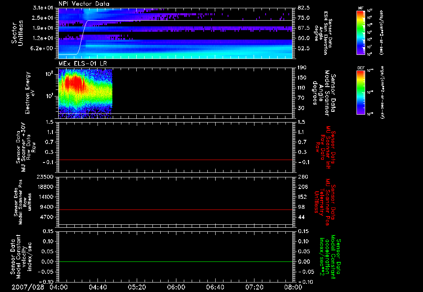Click the NF flux color bar
423x292 pixels.
click(x=361, y=33)
